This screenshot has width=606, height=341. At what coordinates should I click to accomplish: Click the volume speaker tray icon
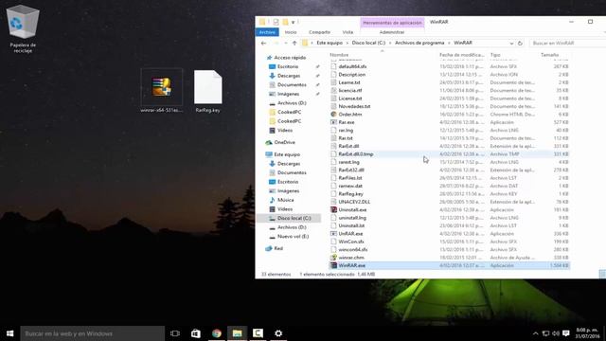point(556,333)
